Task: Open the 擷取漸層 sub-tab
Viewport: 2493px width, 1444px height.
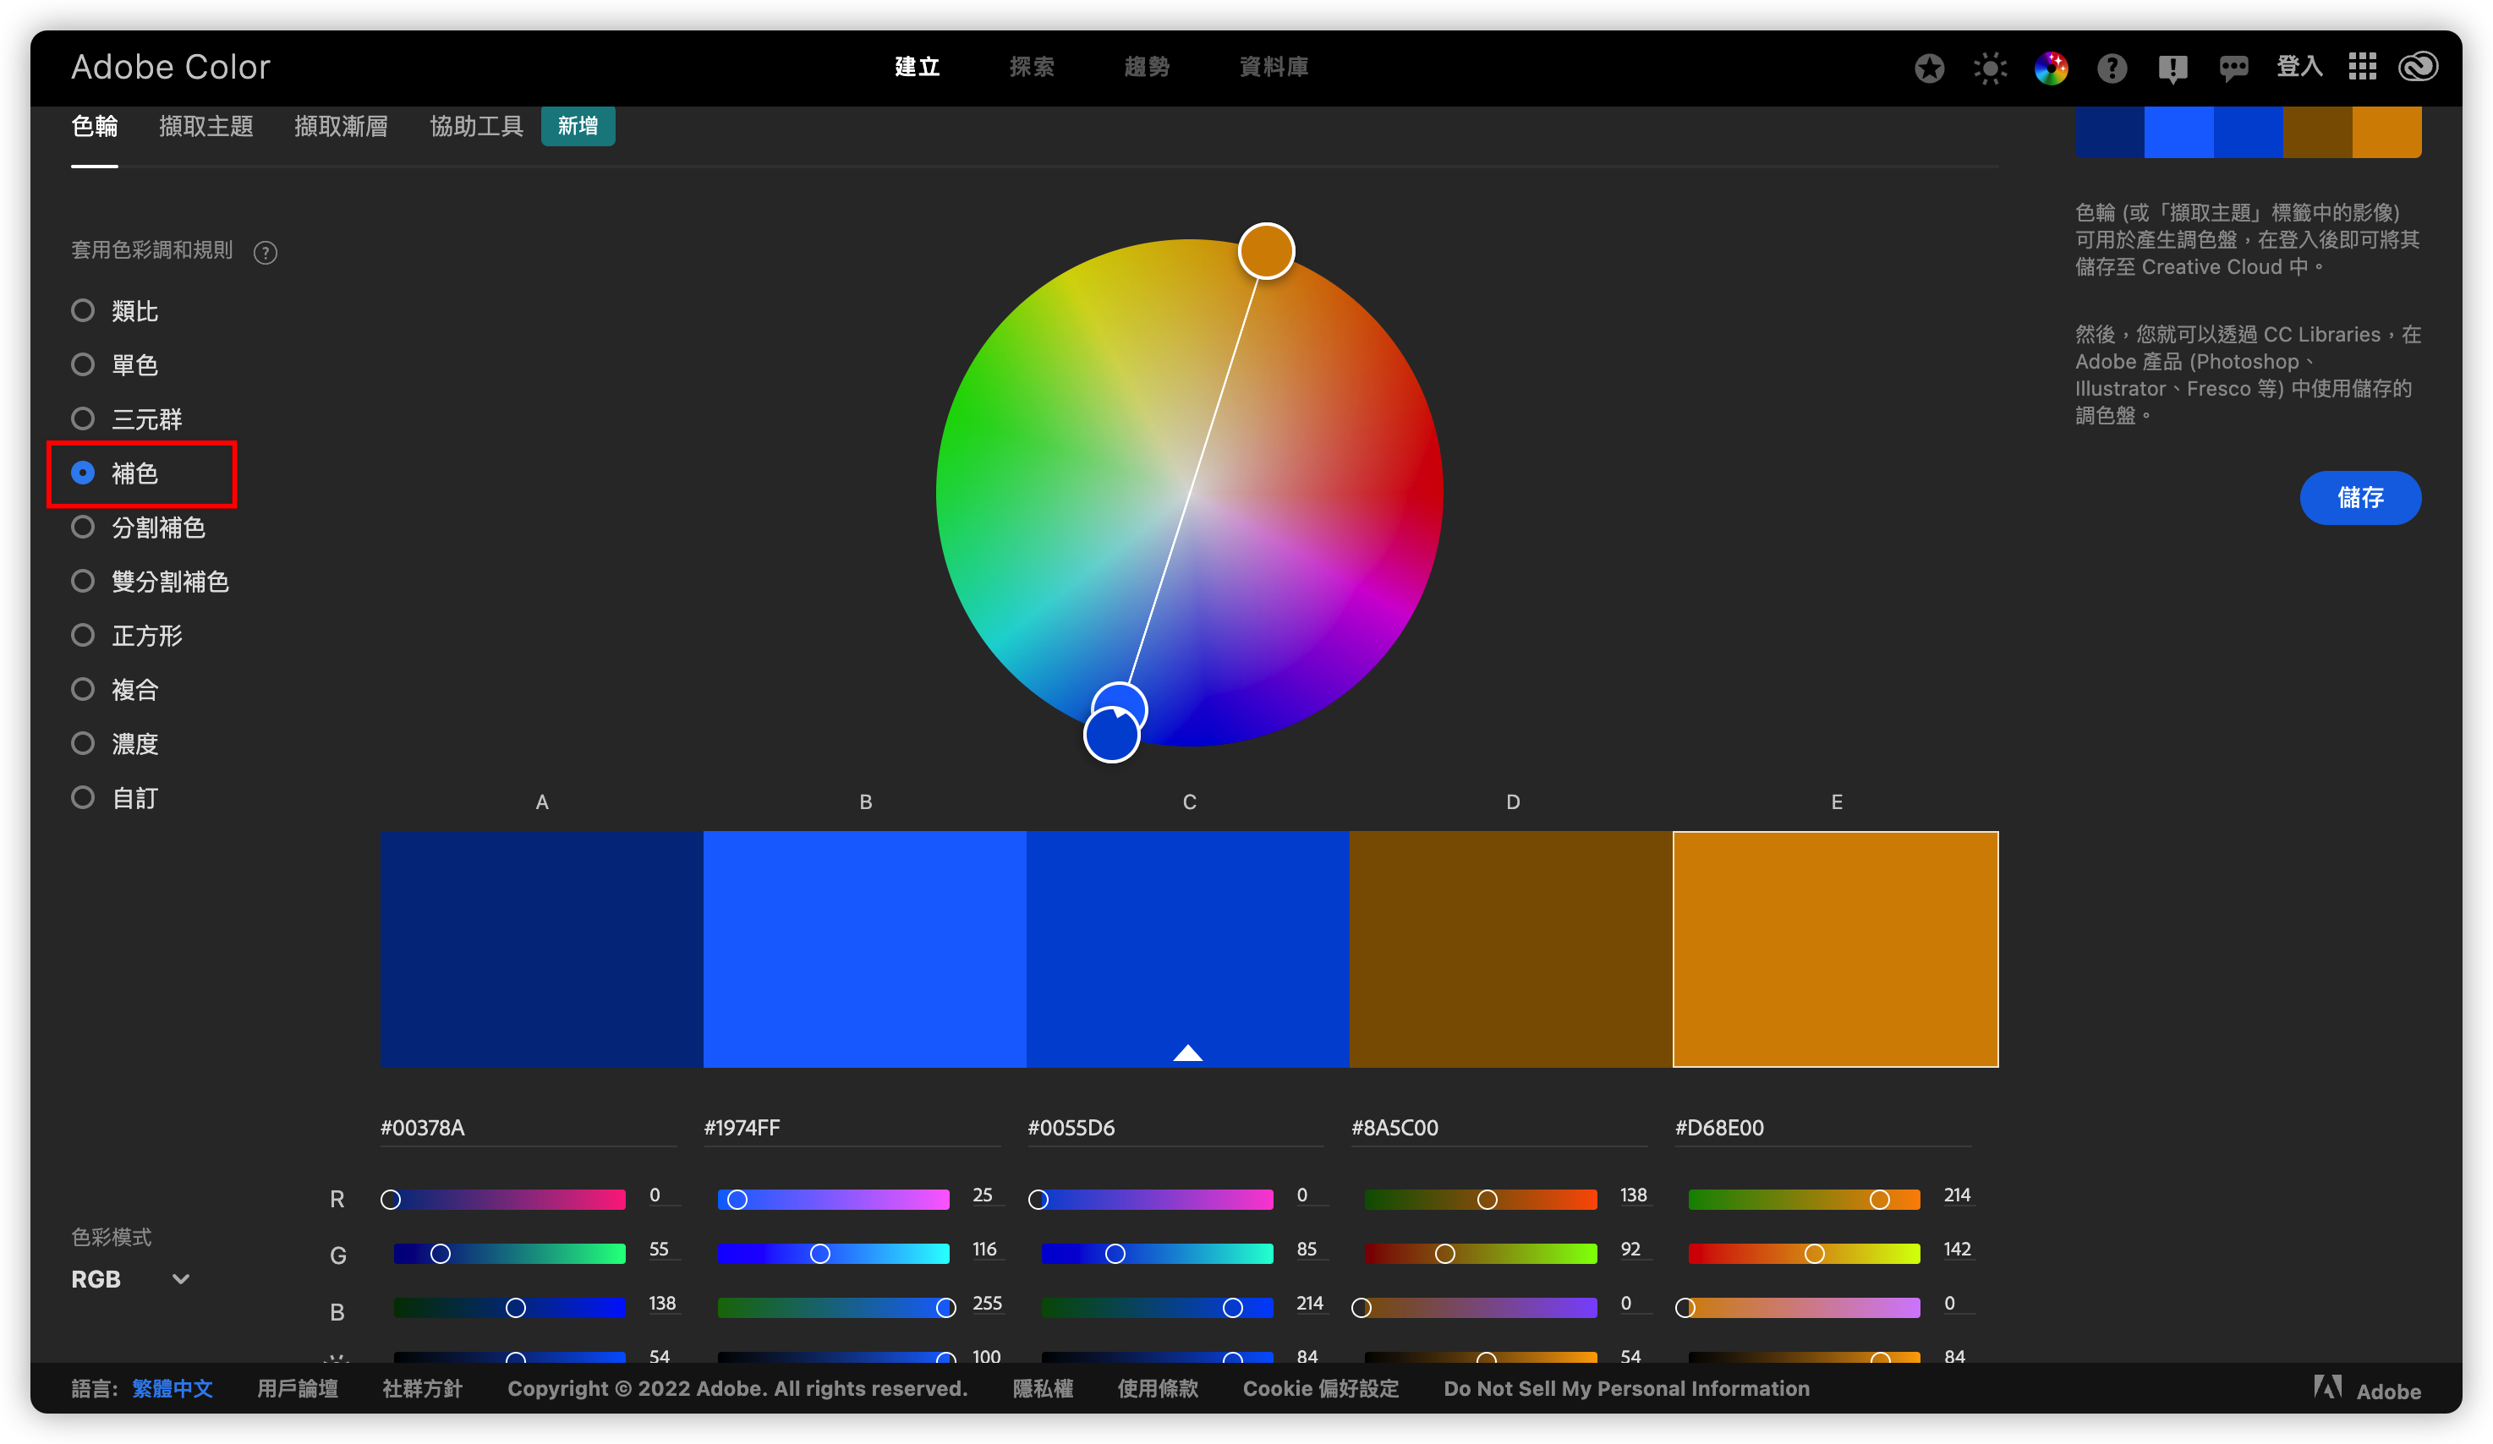Action: pos(342,127)
